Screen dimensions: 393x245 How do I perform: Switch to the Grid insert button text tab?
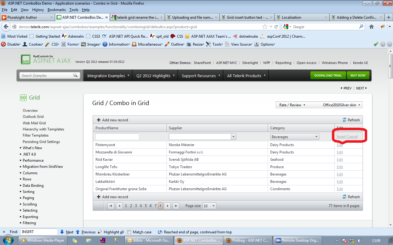pos(247,17)
